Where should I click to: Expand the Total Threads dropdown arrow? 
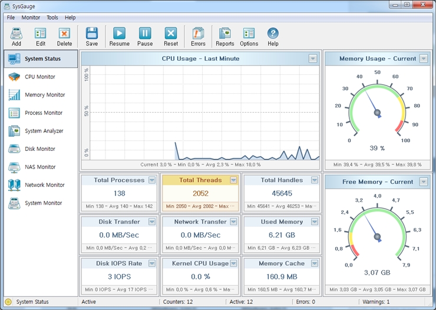tap(233, 180)
